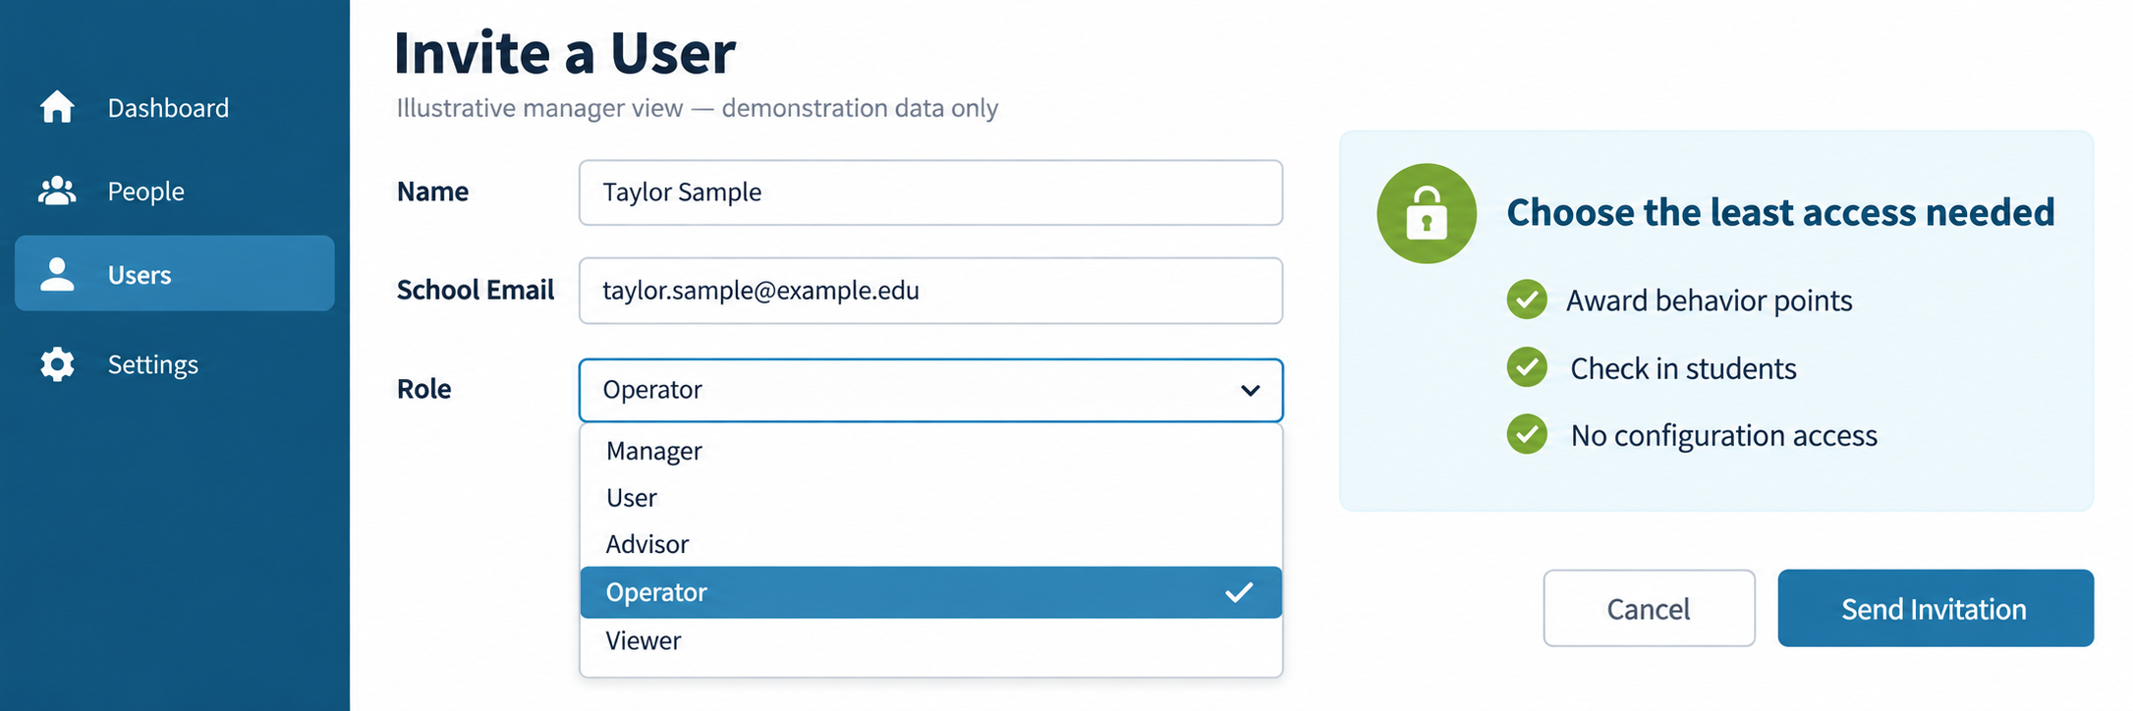Viewport: 2133px width, 711px height.
Task: Click the Settings gear icon
Action: click(x=57, y=363)
